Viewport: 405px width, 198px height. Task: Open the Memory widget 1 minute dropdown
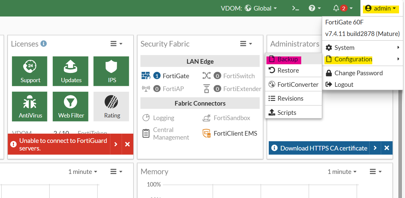[x=342, y=172]
